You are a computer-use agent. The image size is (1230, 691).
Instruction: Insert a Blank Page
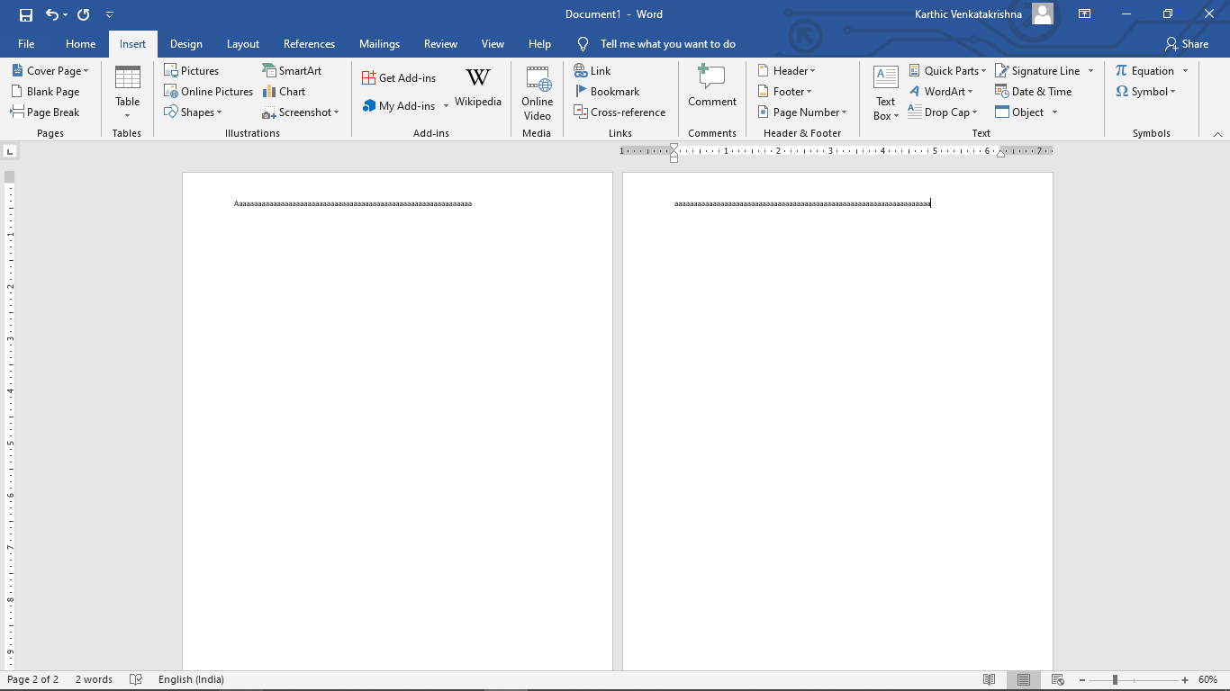(x=45, y=91)
